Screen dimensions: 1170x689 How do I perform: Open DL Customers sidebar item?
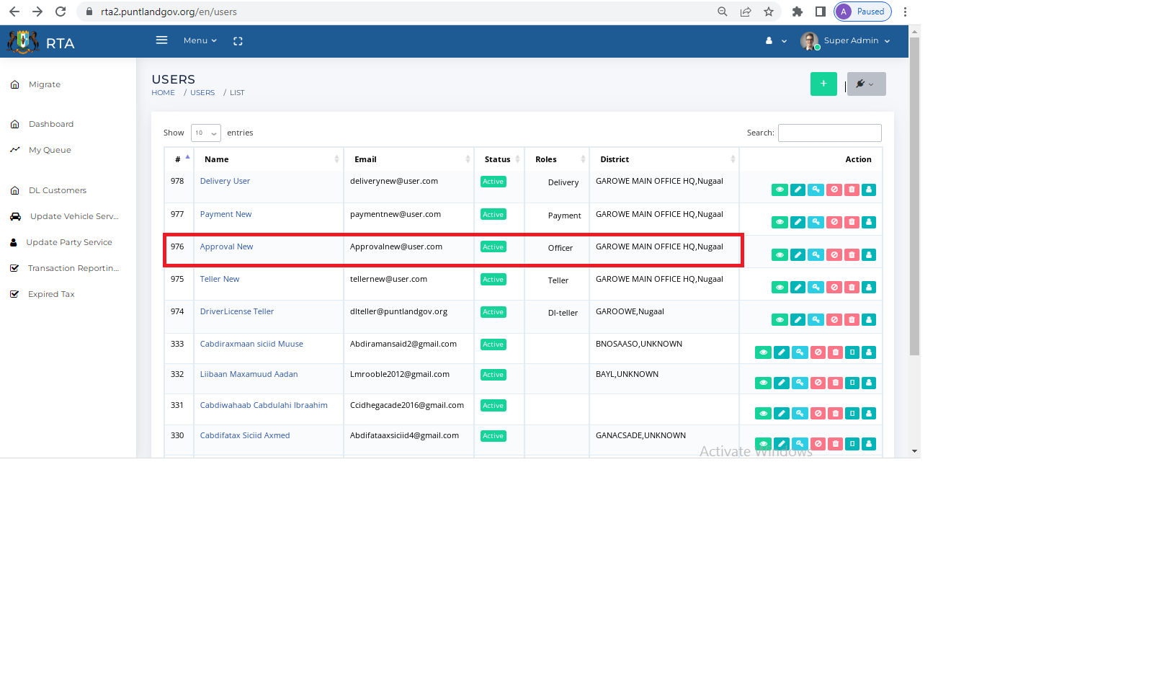[x=57, y=190]
